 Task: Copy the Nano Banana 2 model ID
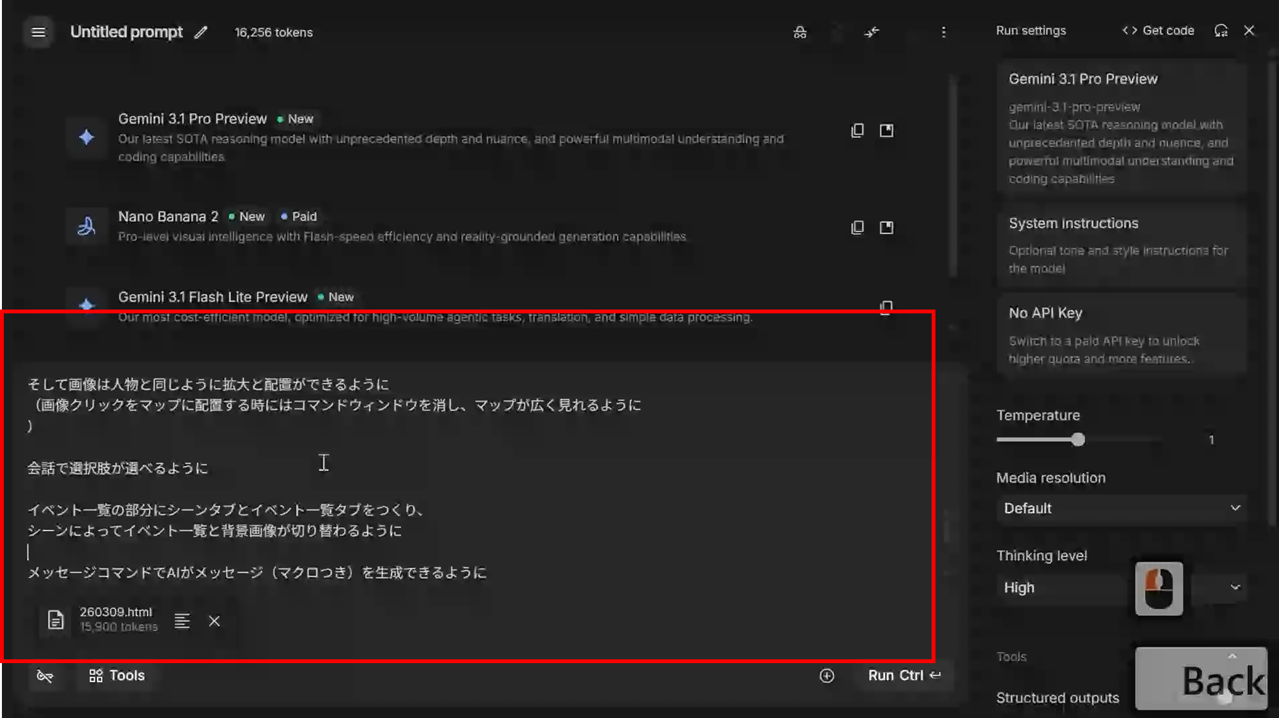point(857,227)
